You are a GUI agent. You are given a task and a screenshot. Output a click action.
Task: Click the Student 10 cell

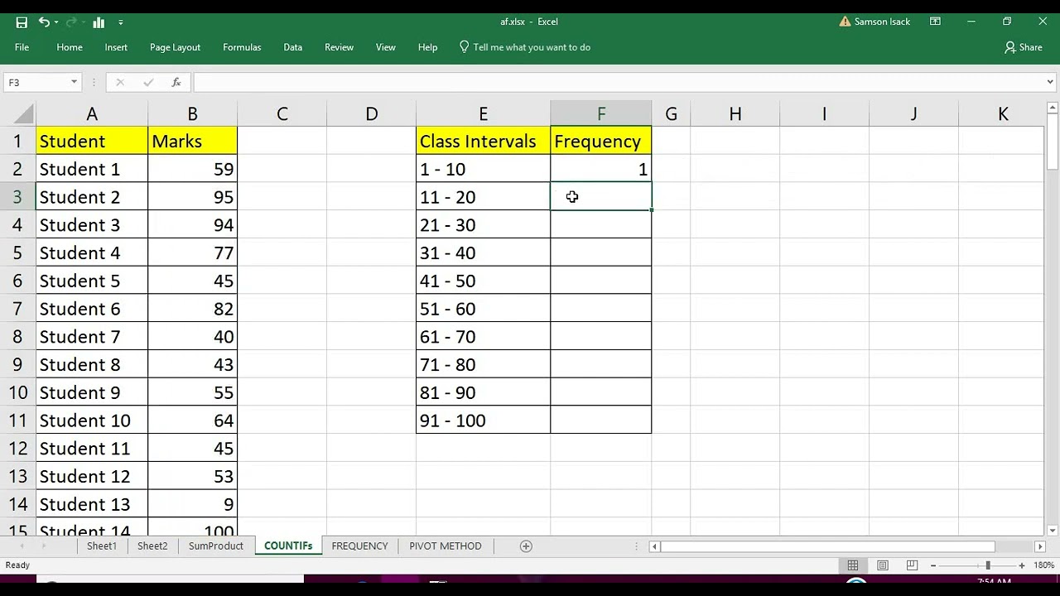click(x=92, y=421)
